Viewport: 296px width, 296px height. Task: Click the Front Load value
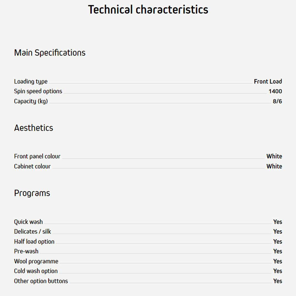[268, 82]
